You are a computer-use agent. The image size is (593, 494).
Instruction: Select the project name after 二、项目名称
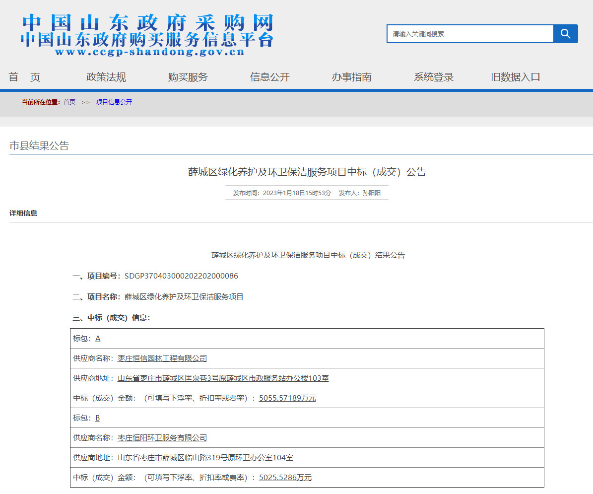[184, 297]
